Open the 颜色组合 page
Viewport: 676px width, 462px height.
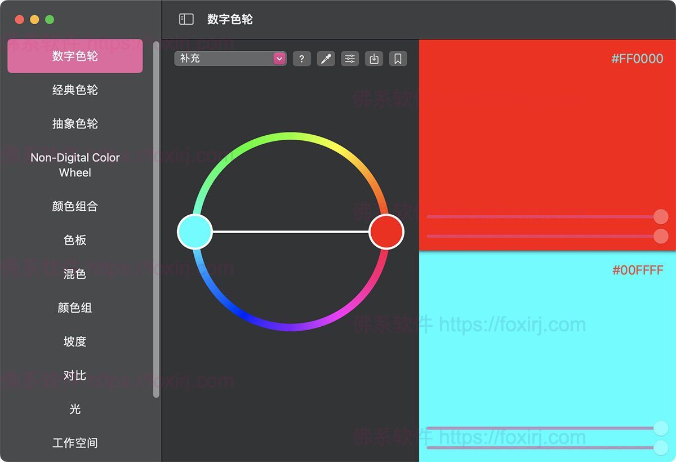75,207
